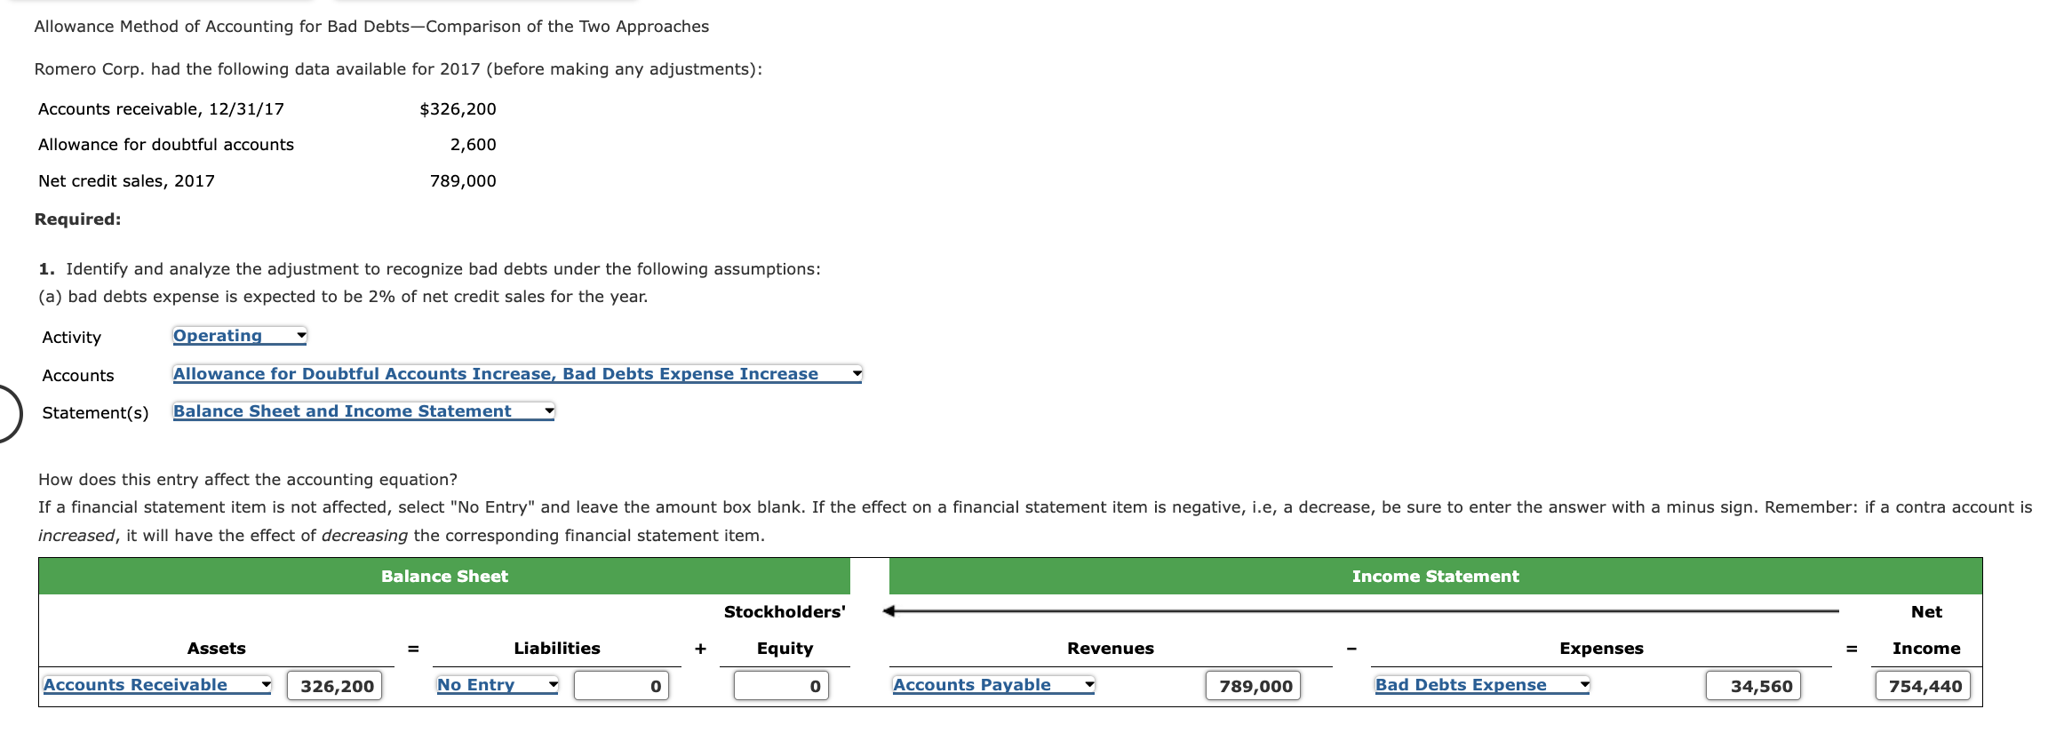Click the Accounts dropdown arrow
Viewport: 2056px width, 741px height.
coord(856,373)
